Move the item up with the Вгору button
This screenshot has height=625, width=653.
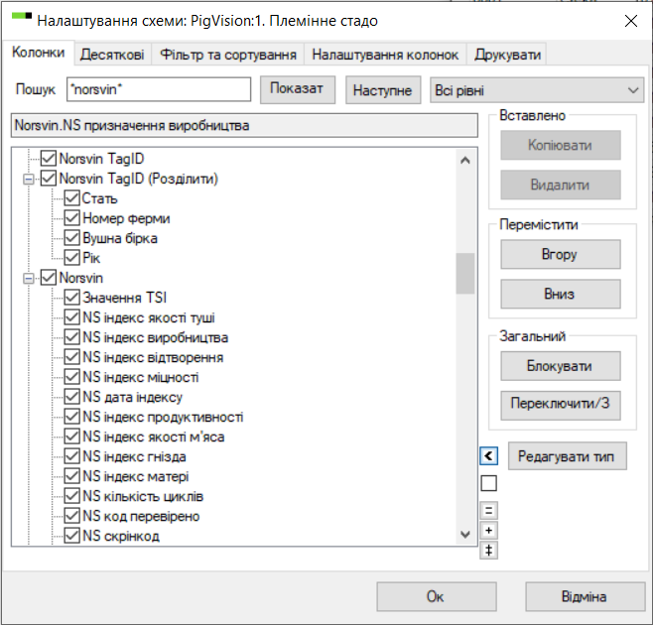(x=561, y=254)
